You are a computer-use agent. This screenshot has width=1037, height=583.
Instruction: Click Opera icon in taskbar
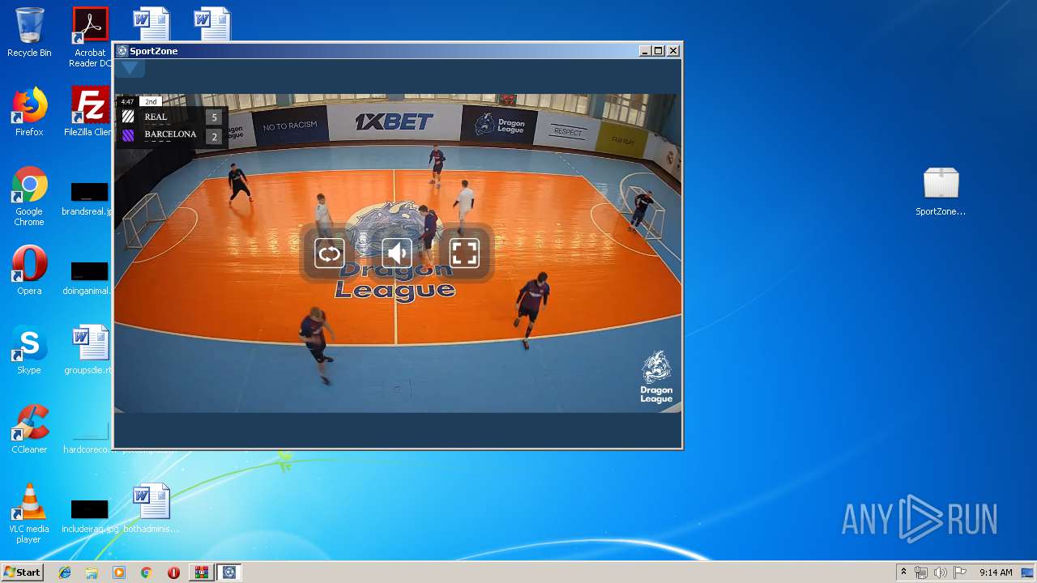173,572
